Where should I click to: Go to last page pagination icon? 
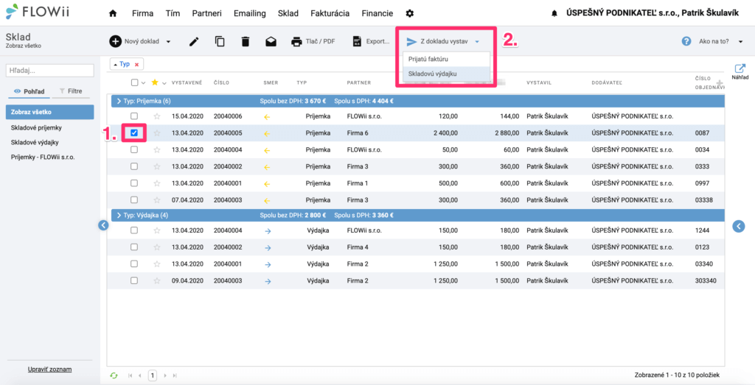[x=175, y=375]
